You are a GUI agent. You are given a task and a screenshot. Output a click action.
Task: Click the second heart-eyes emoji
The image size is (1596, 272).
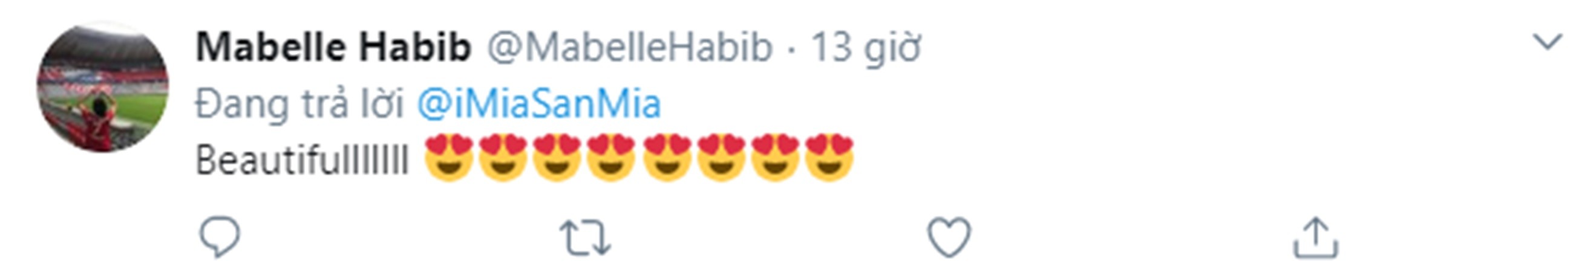pyautogui.click(x=503, y=157)
